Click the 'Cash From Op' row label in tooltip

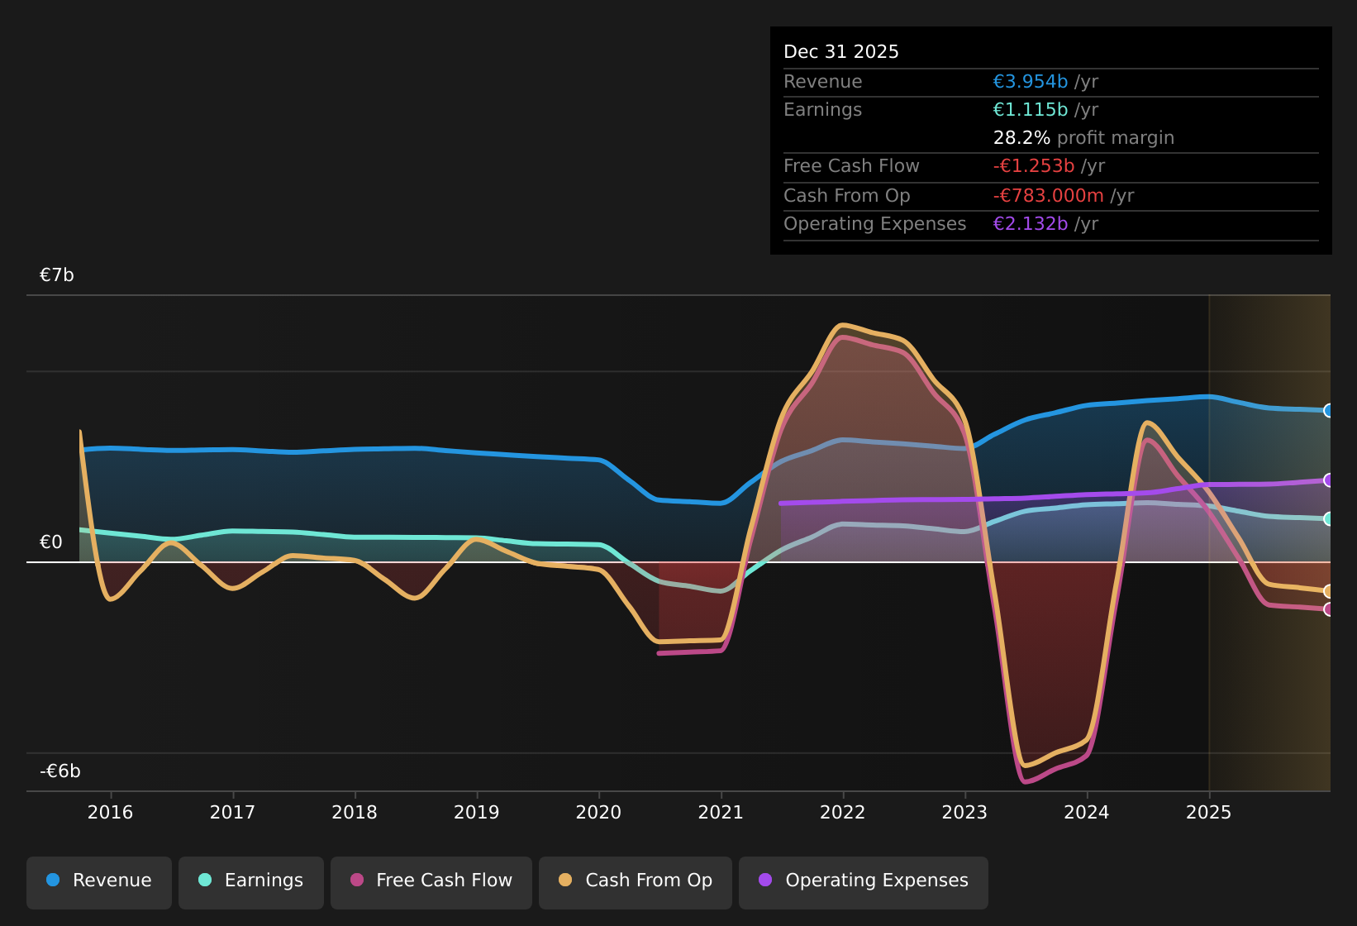click(847, 196)
